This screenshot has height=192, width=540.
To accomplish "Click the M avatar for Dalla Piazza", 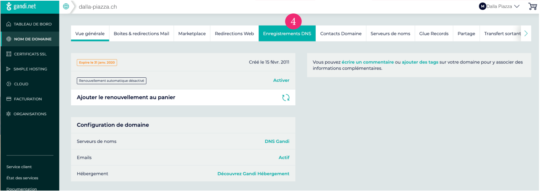I will click(x=482, y=6).
